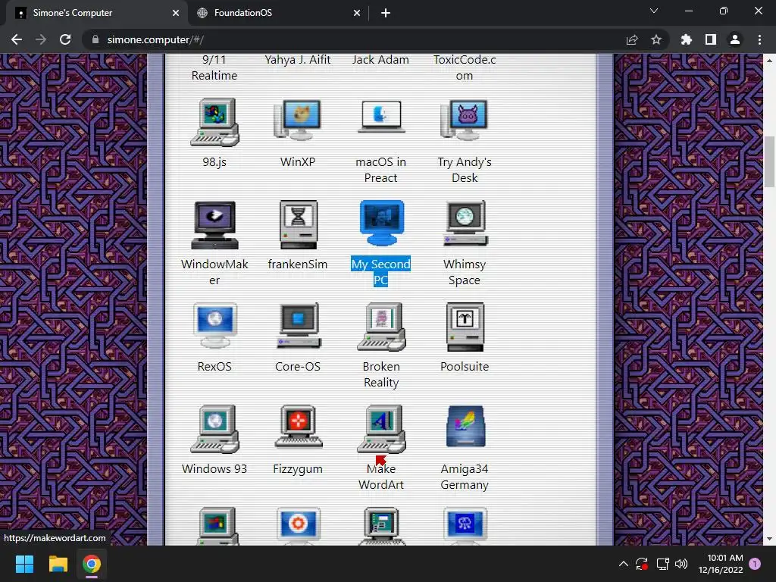This screenshot has height=582, width=776.
Task: Launch the Poolsuite Macintosh icon
Action: [x=465, y=327]
